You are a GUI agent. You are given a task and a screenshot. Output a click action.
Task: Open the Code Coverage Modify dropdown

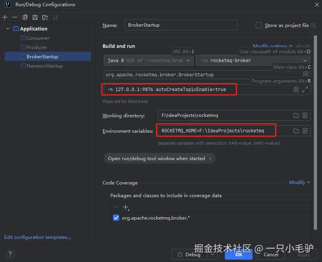click(x=300, y=182)
